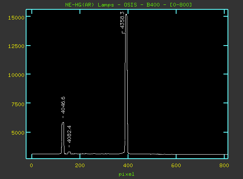Click the y-axis value 5000
Screen dimensions: 243x179
(x=18, y=133)
